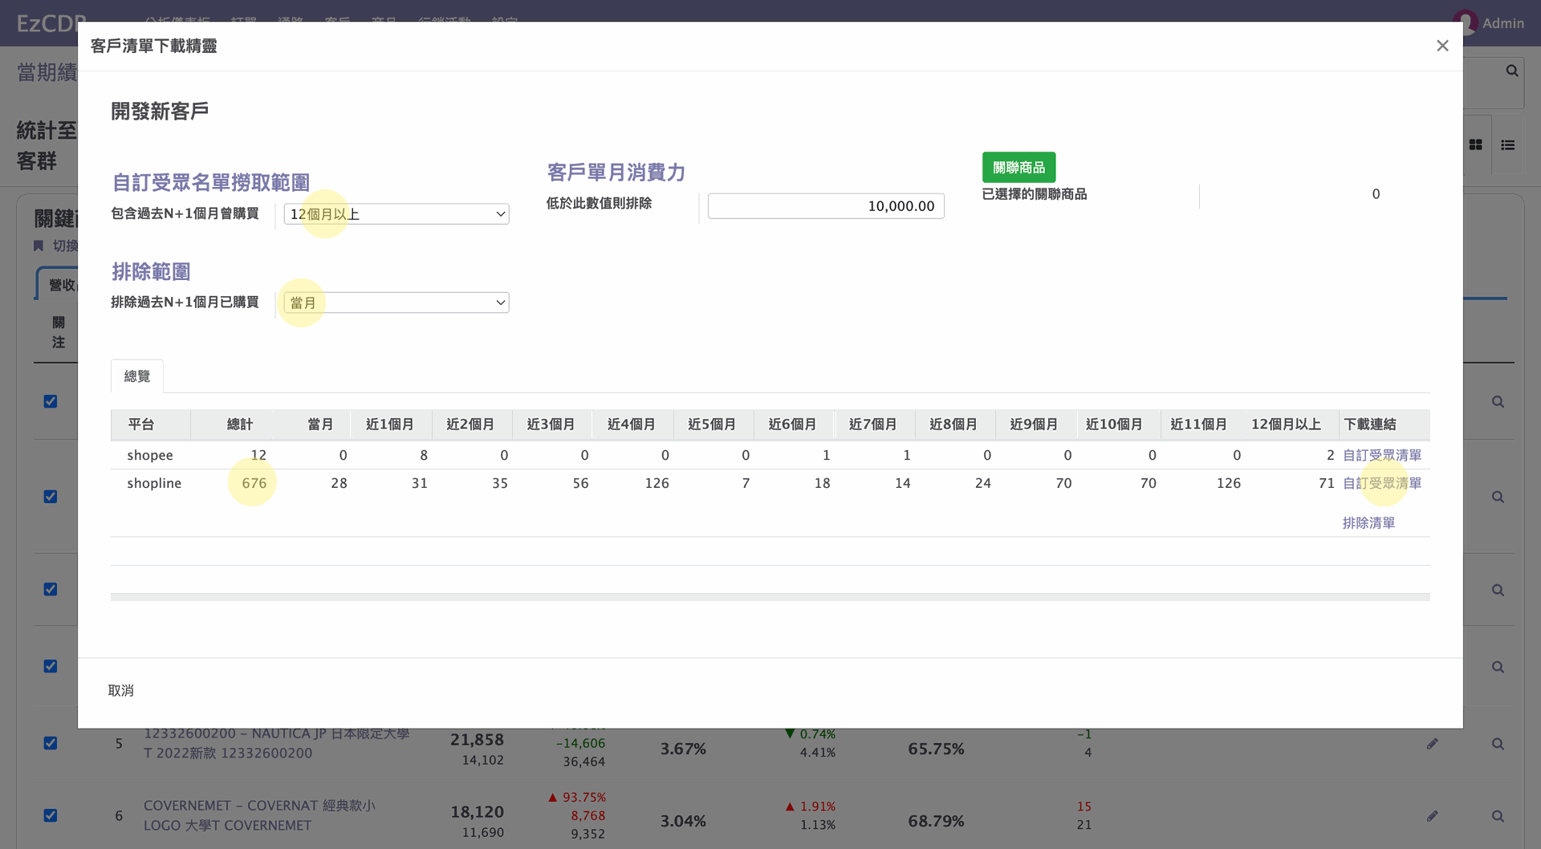The height and width of the screenshot is (849, 1541).
Task: Uncheck the fourth row's 關注 checkbox
Action: pos(51,666)
